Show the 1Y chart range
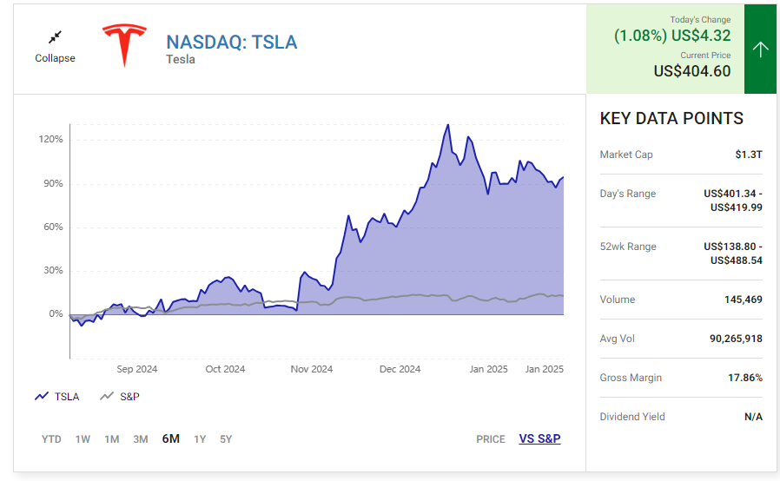 [200, 439]
